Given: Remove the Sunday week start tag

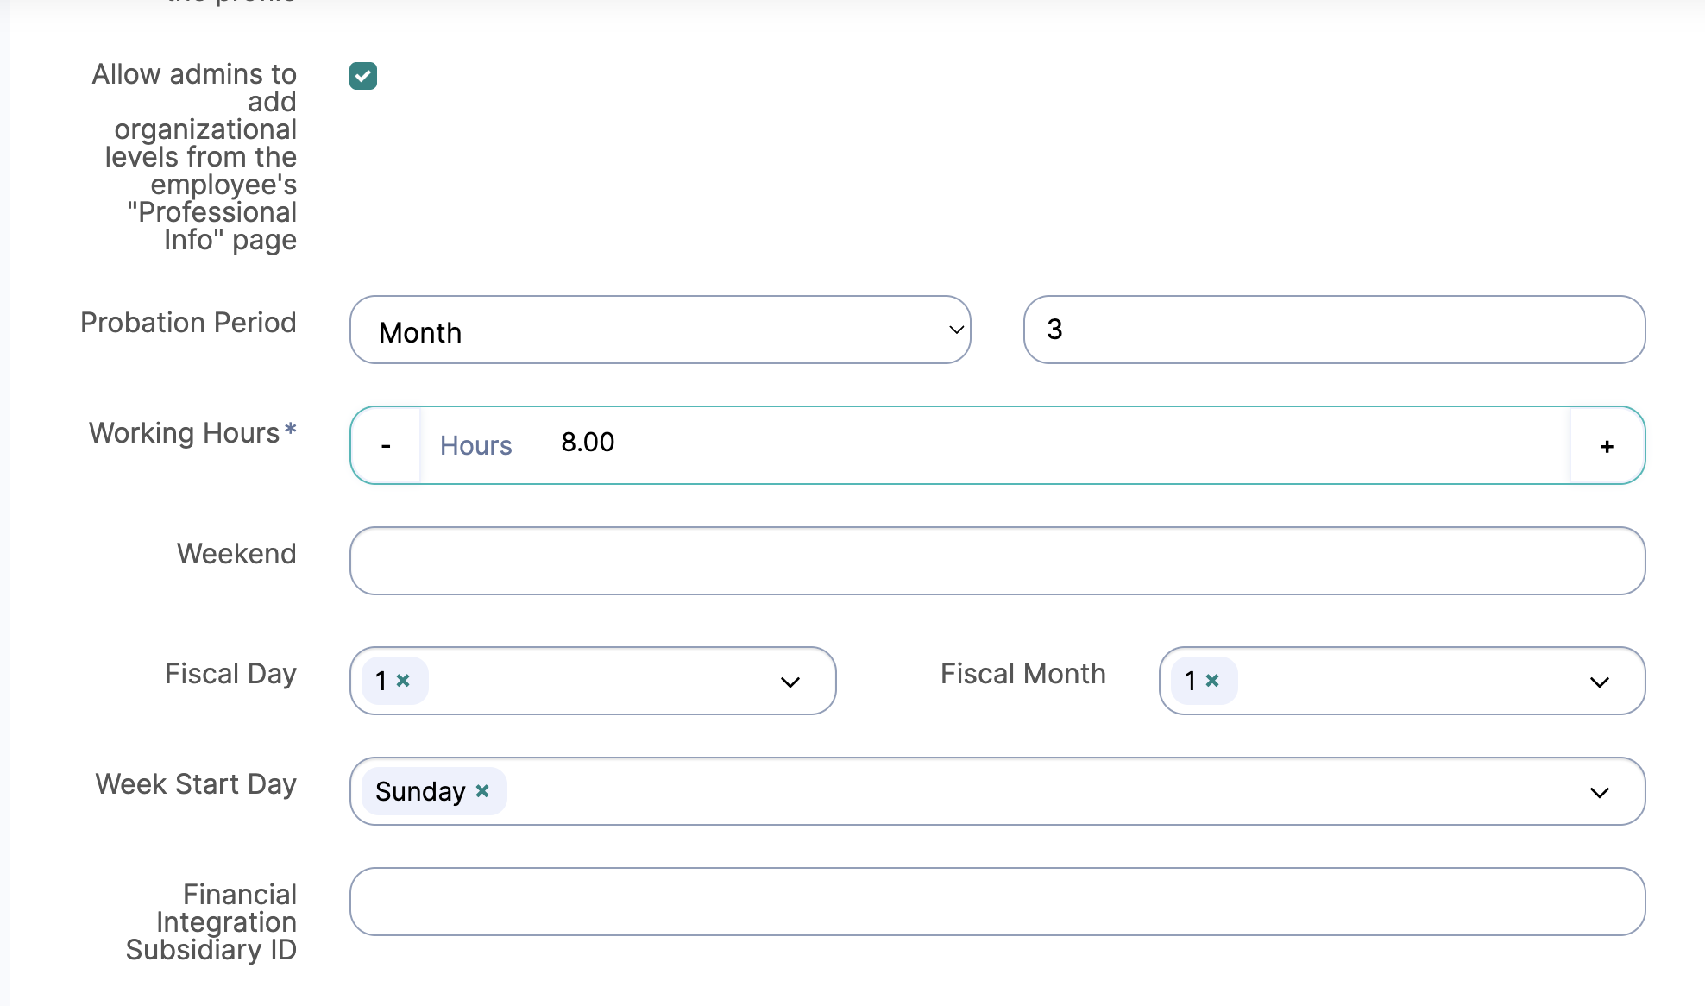Looking at the screenshot, I should click(x=482, y=791).
